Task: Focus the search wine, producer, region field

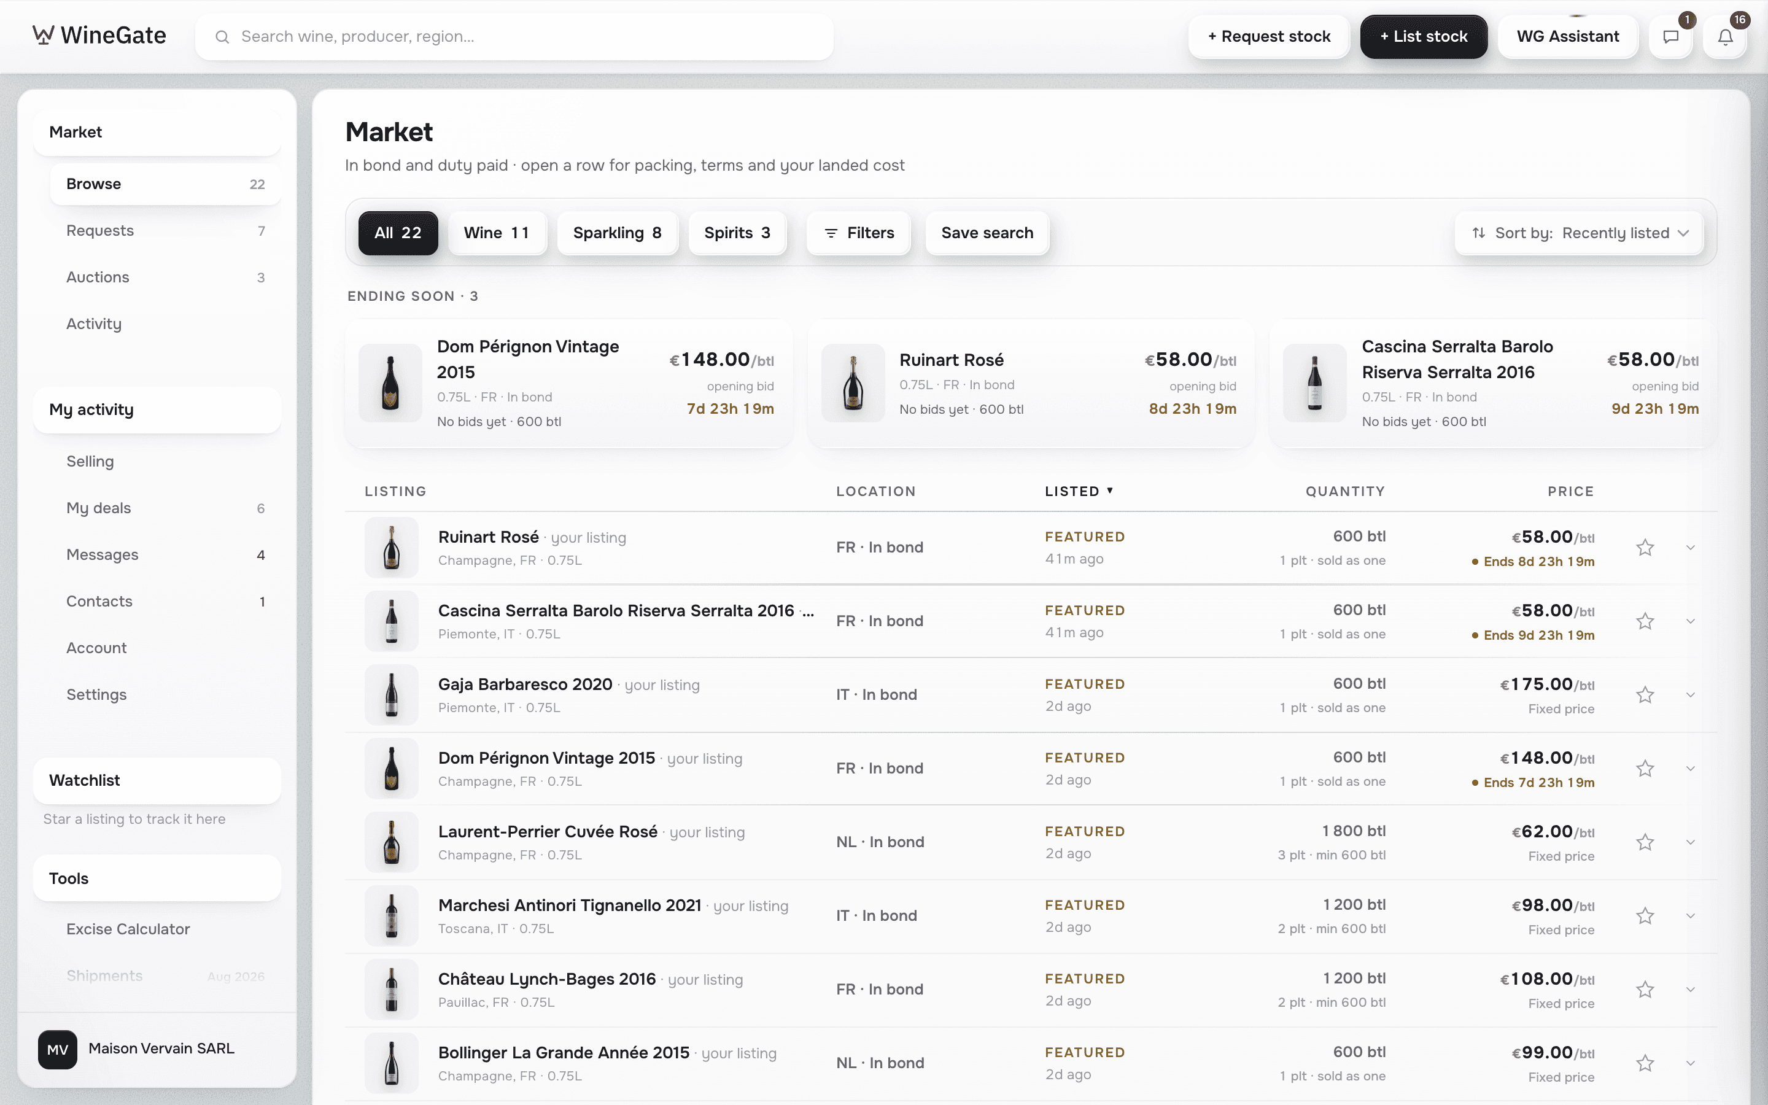Action: point(514,37)
